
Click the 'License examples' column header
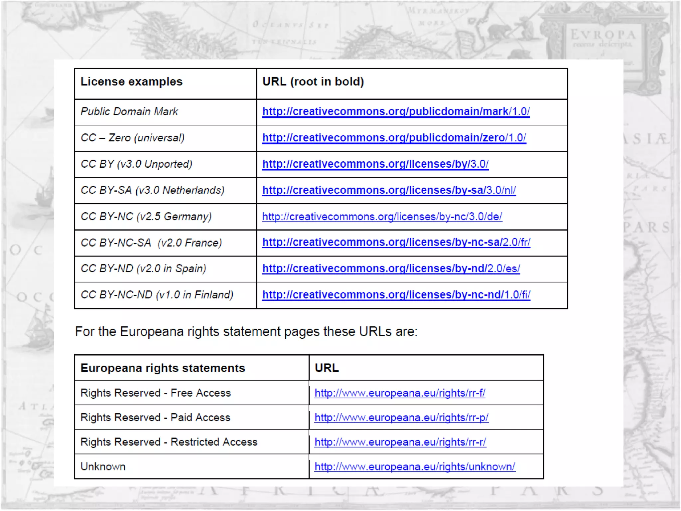[x=131, y=82]
